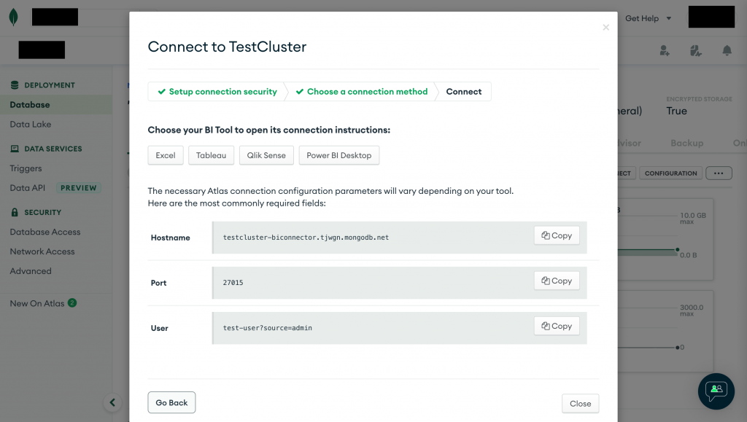
Task: Collapse the sidebar with the arrow button
Action: [x=112, y=402]
